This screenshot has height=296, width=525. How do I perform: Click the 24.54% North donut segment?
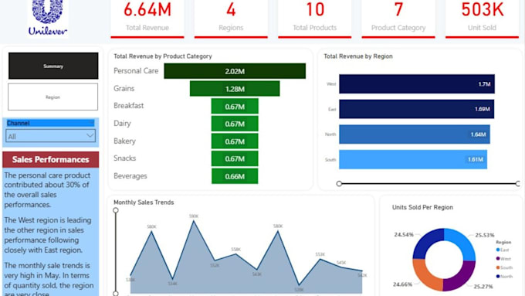coord(425,241)
